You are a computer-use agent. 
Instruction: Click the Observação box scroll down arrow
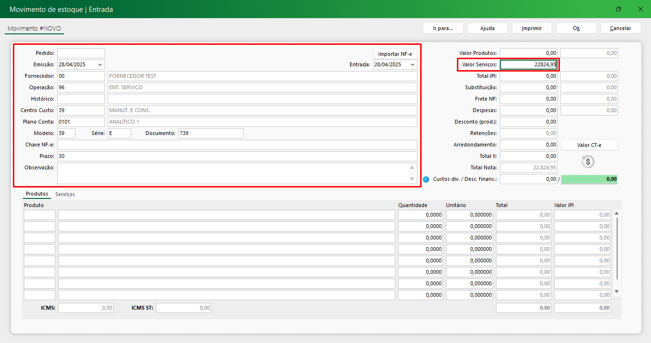coord(412,179)
